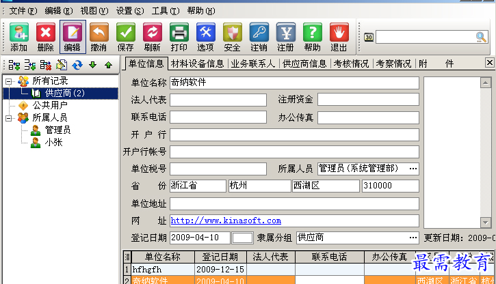Open the http://www.kinasoft.com link

tap(226, 221)
